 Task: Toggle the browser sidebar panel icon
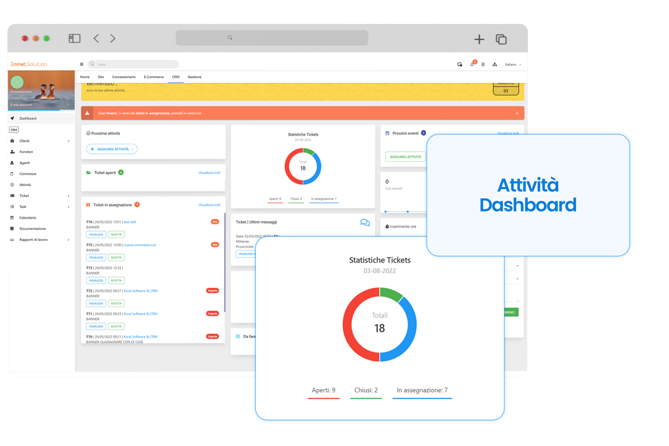click(x=74, y=38)
